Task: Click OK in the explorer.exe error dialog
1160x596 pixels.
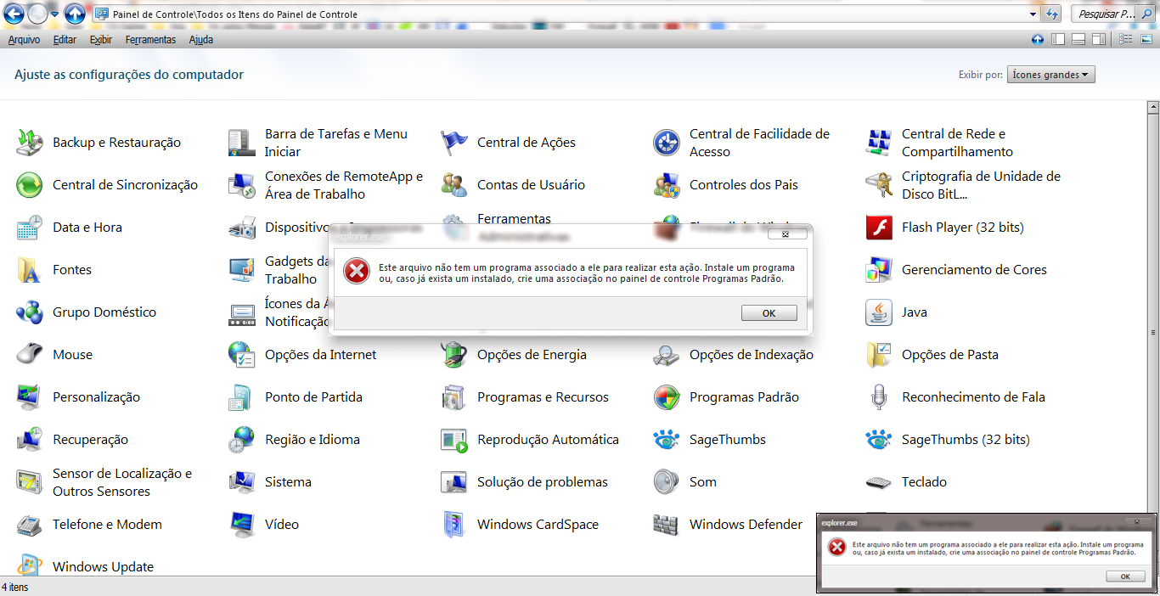Action: 769,313
